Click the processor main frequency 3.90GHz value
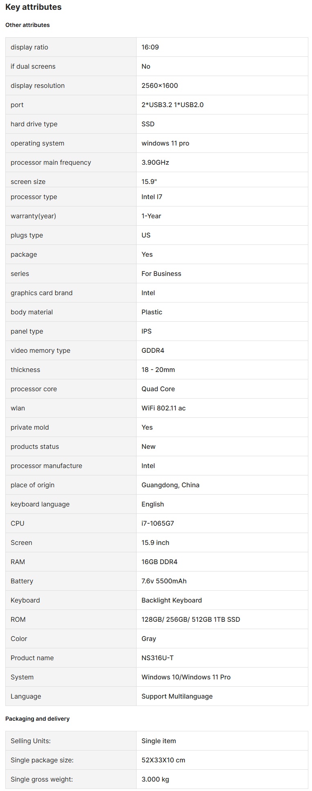This screenshot has width=312, height=791. coord(155,162)
